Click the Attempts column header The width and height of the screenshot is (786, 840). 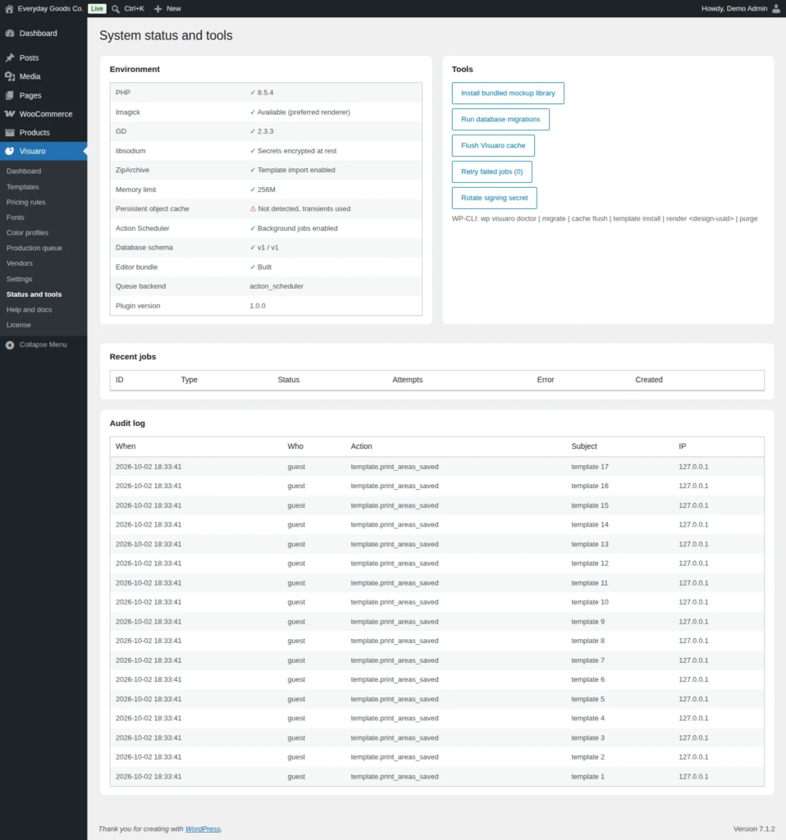pos(407,380)
